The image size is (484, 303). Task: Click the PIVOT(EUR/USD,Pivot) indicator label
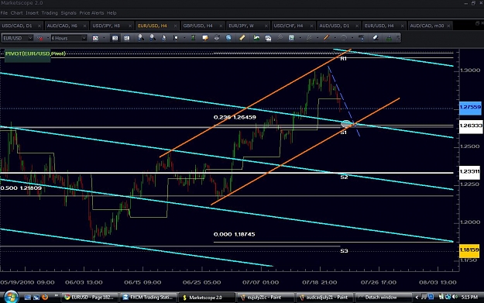(35, 53)
